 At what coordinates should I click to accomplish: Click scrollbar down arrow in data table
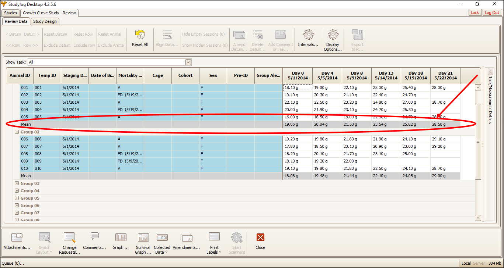[x=478, y=218]
